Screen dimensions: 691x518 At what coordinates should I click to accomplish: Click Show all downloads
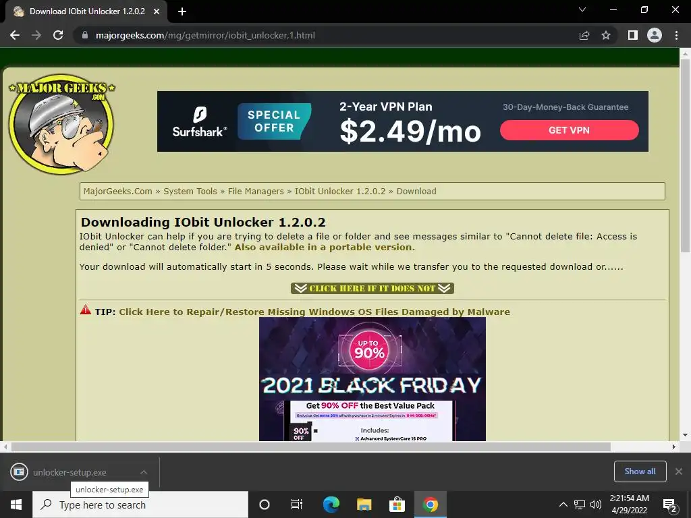point(640,471)
